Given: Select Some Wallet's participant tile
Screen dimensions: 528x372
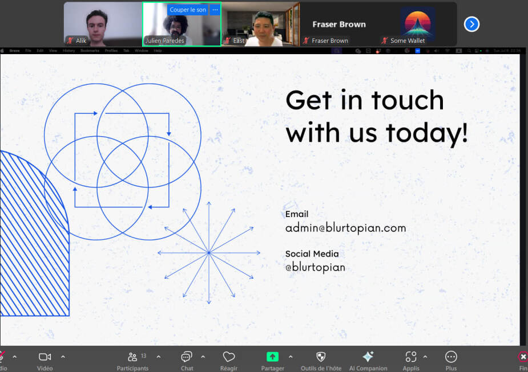Looking at the screenshot, I should coord(418,24).
